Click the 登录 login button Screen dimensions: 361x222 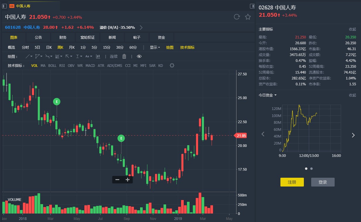pos(323,182)
